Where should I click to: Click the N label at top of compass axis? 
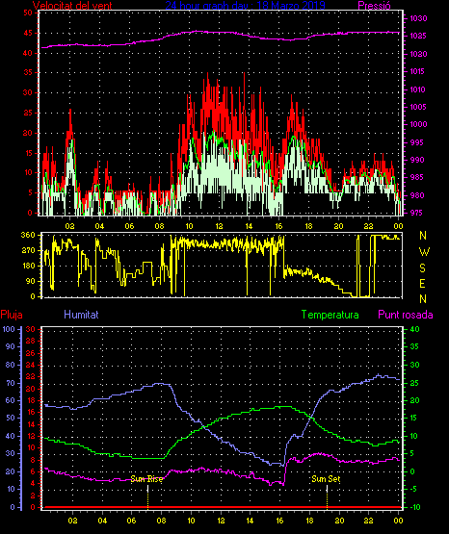pos(423,235)
